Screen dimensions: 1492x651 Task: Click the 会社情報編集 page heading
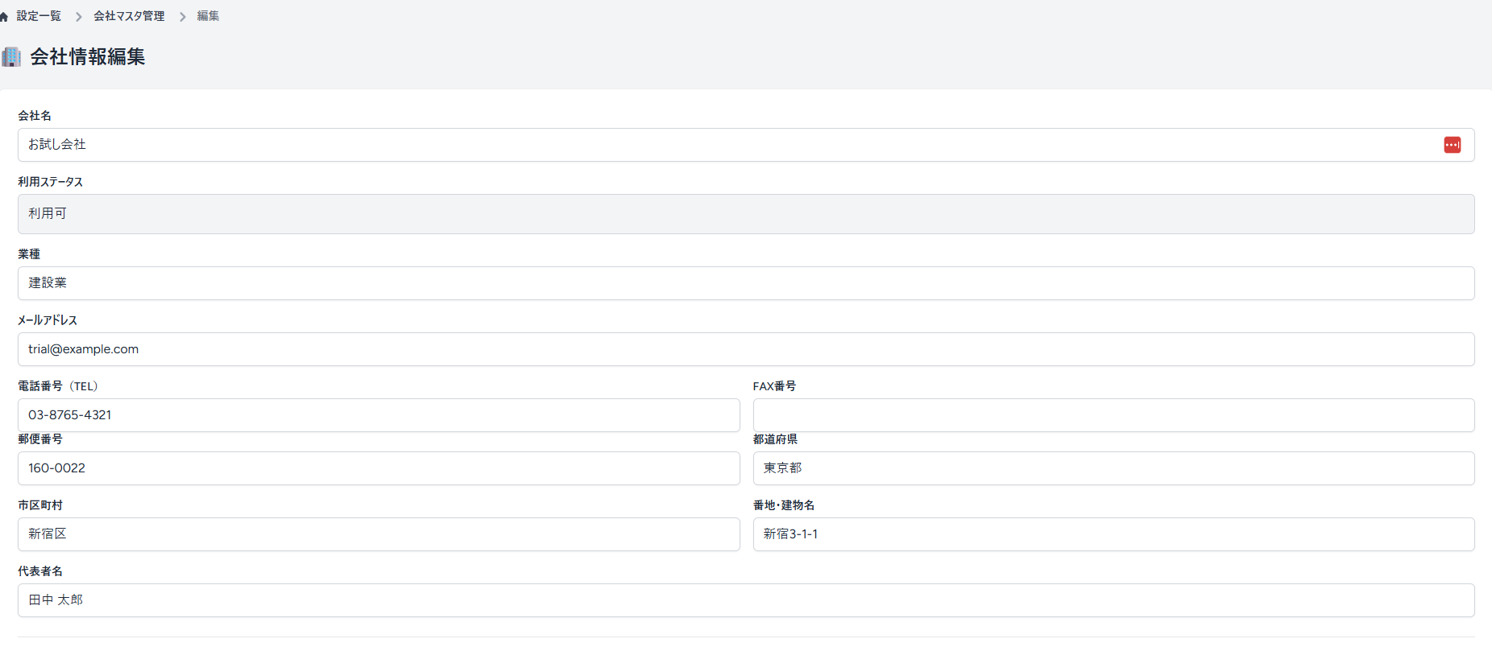[88, 57]
